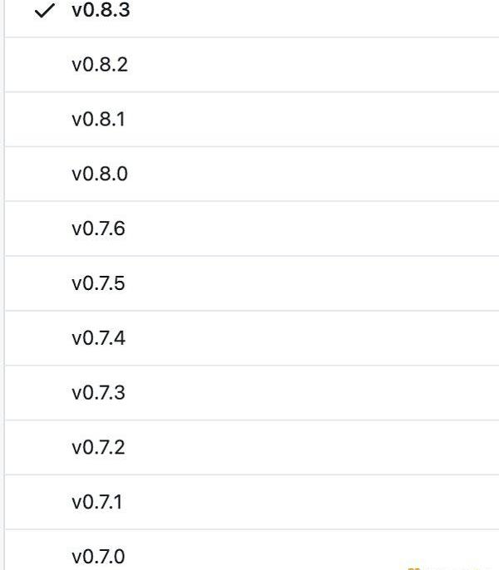
Task: Pick the fifth patch of 0.7
Action: 99,283
